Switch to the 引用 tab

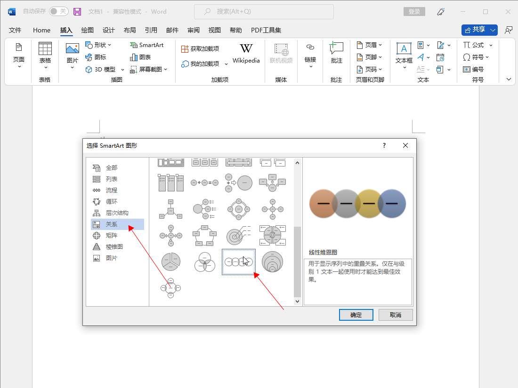[x=151, y=30]
